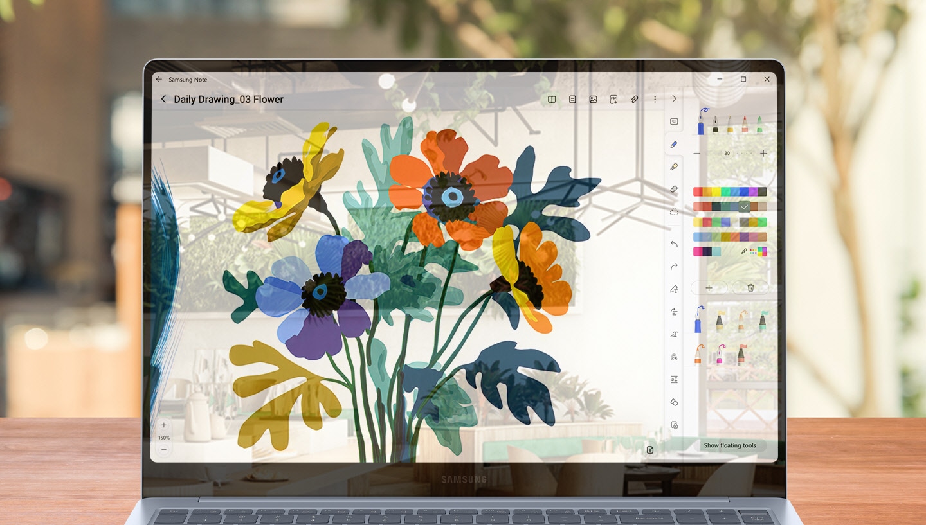Screen dimensions: 926x525
Task: Click the paperclip attach icon
Action: click(x=634, y=100)
